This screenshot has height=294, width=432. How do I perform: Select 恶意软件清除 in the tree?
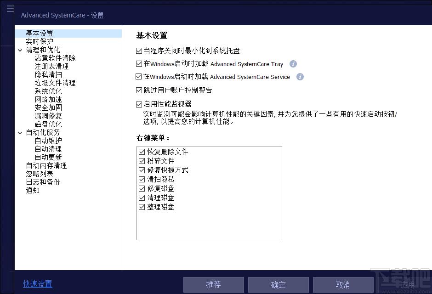coord(55,58)
